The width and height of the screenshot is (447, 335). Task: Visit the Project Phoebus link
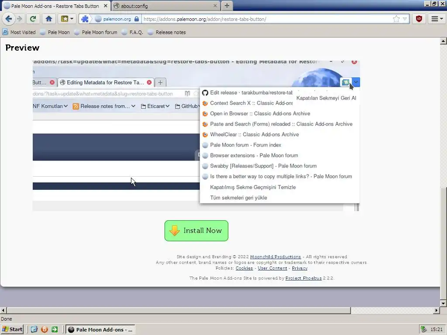303,278
